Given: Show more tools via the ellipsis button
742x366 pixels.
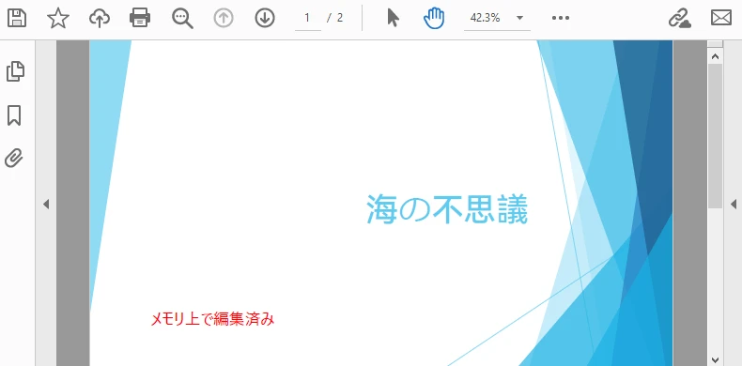Looking at the screenshot, I should pos(561,18).
